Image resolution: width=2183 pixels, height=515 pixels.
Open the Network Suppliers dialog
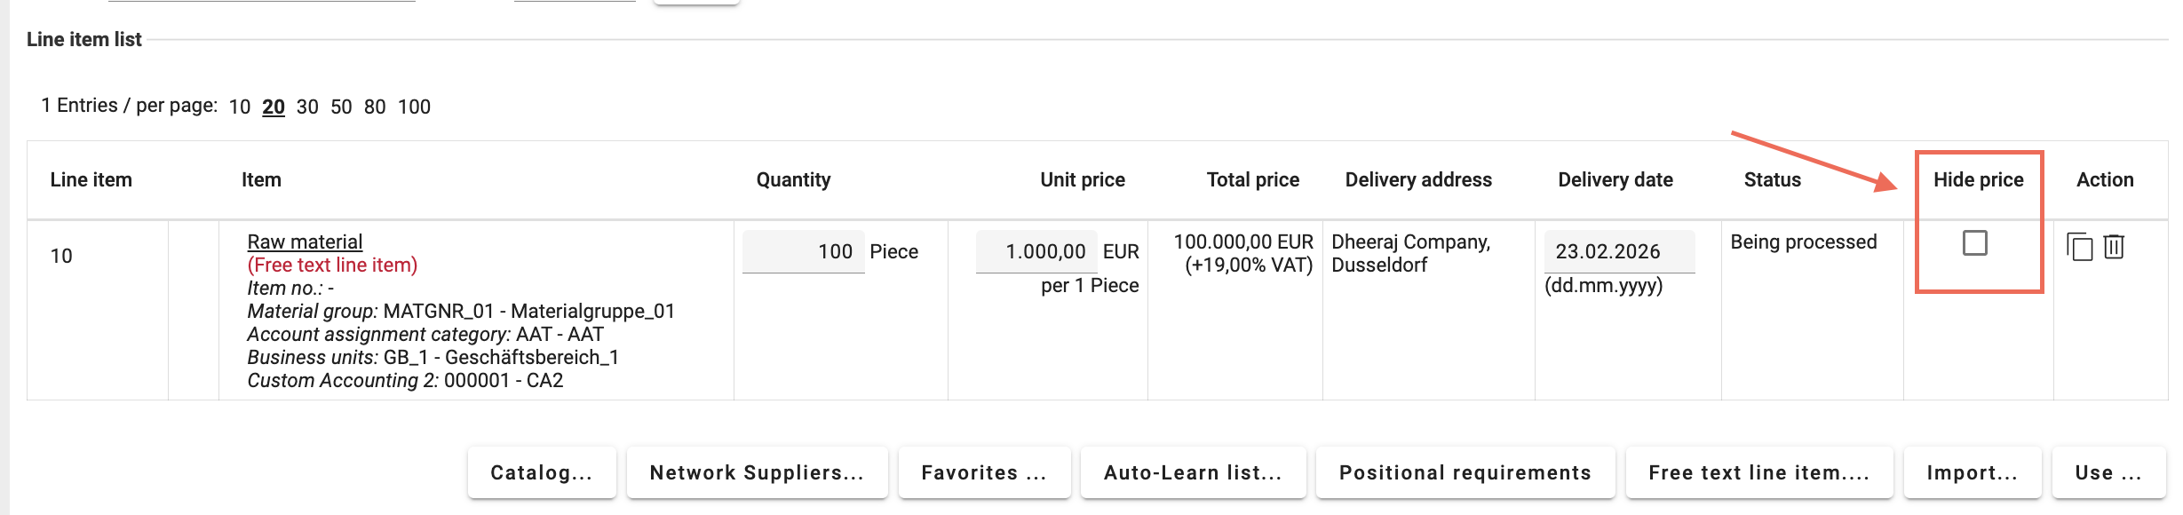point(756,472)
